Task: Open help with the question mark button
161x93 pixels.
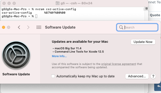Action: click(153, 76)
